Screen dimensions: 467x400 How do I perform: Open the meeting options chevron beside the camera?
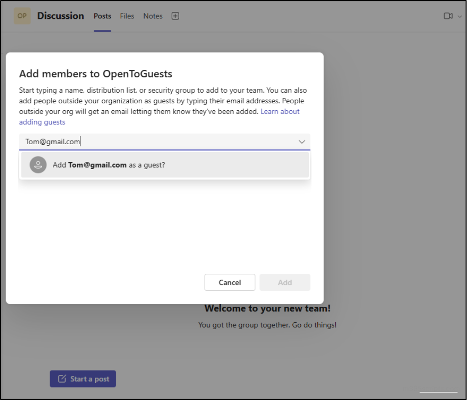click(460, 16)
